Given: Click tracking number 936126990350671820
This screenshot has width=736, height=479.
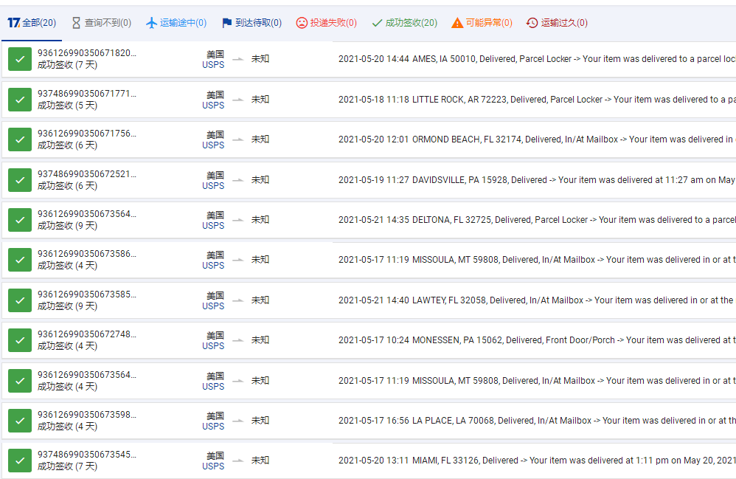Looking at the screenshot, I should click(87, 53).
